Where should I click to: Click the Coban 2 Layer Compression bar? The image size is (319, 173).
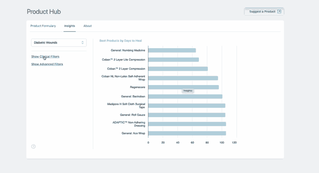178,69
